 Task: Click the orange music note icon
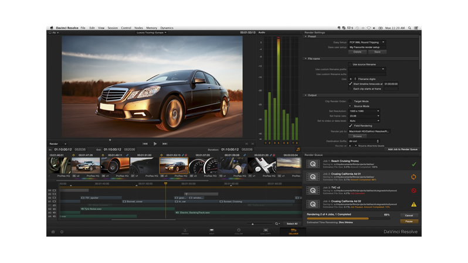297,149
